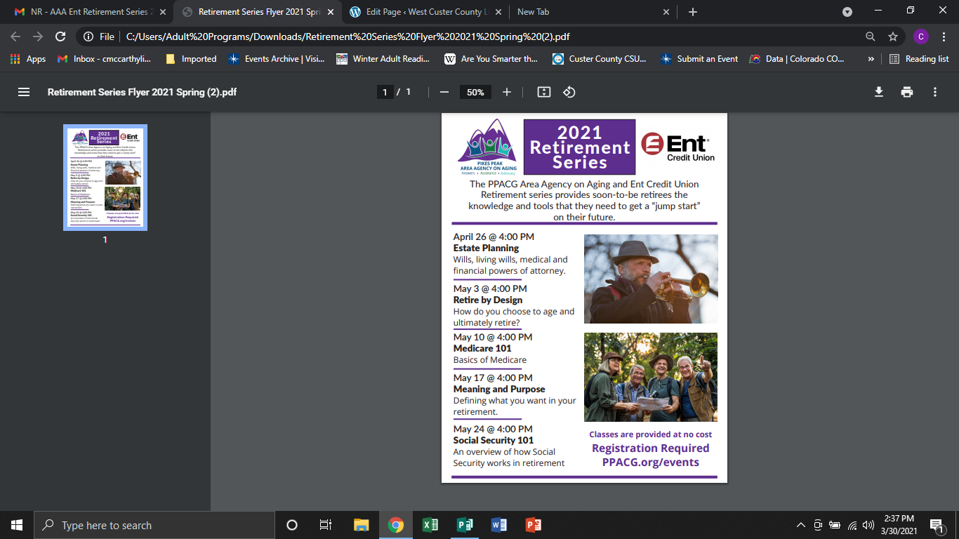959x539 pixels.
Task: Open Winter Adult Reading bookmark
Action: point(383,59)
